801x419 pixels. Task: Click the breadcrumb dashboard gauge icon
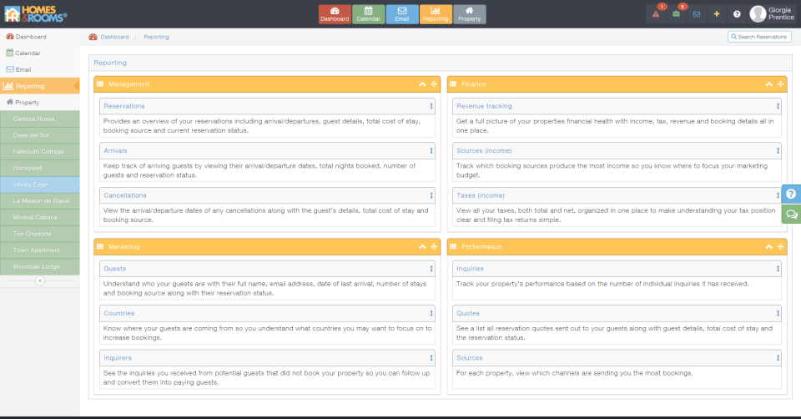tap(93, 37)
